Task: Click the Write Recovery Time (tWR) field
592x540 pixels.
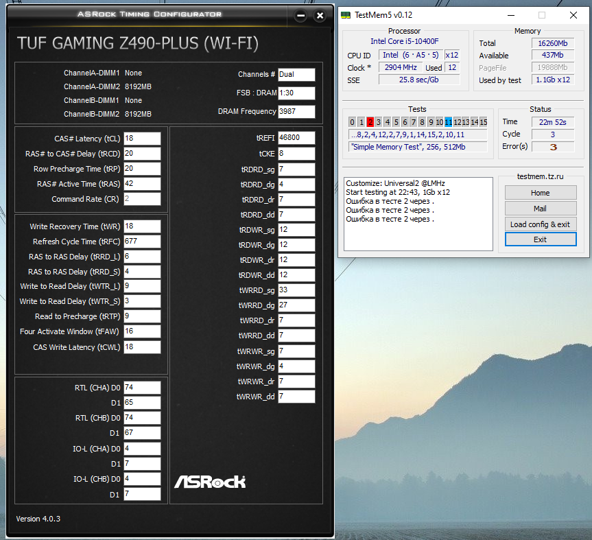Action: [x=142, y=226]
